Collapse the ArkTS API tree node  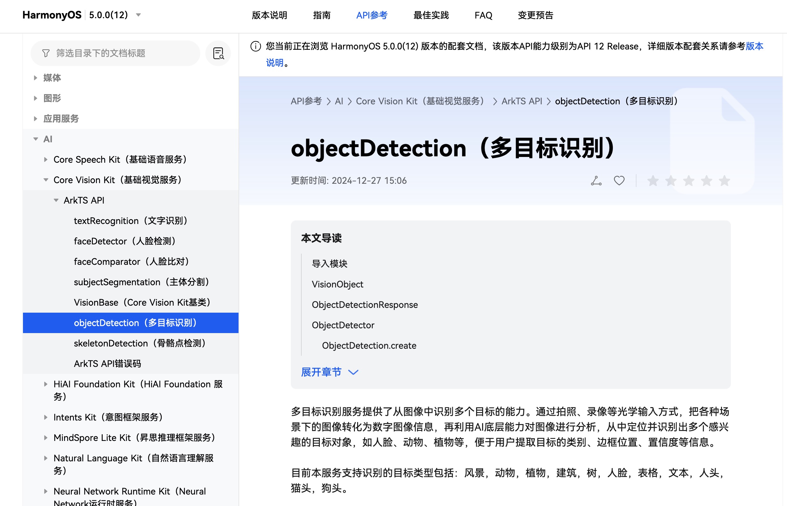(56, 200)
